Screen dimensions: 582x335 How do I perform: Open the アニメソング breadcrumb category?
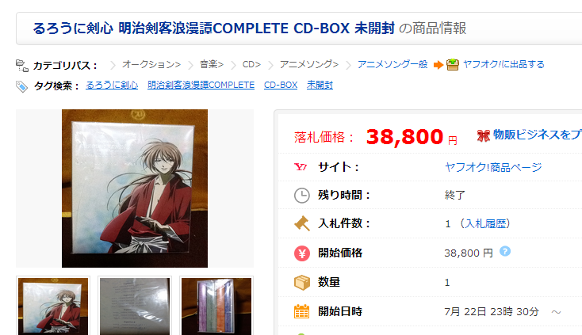tap(308, 64)
